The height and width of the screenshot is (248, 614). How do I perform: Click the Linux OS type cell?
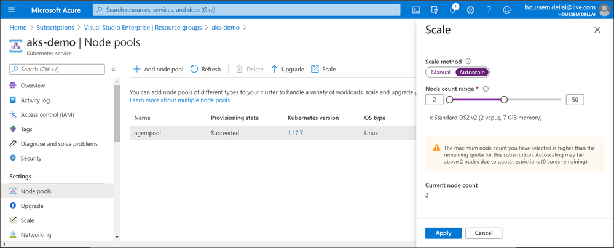pyautogui.click(x=371, y=133)
